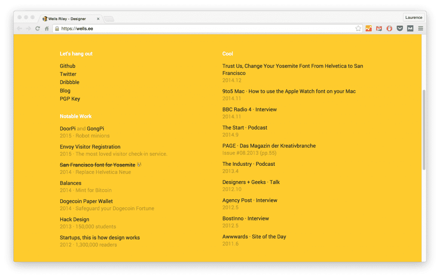The width and height of the screenshot is (440, 278).
Task: Click '2014 · Replace Helvetica Neue' text
Action: coord(95,172)
